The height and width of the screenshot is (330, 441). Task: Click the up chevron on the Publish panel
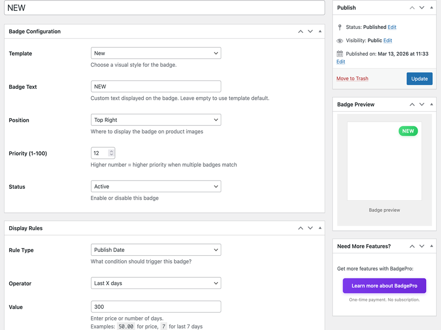pyautogui.click(x=412, y=7)
